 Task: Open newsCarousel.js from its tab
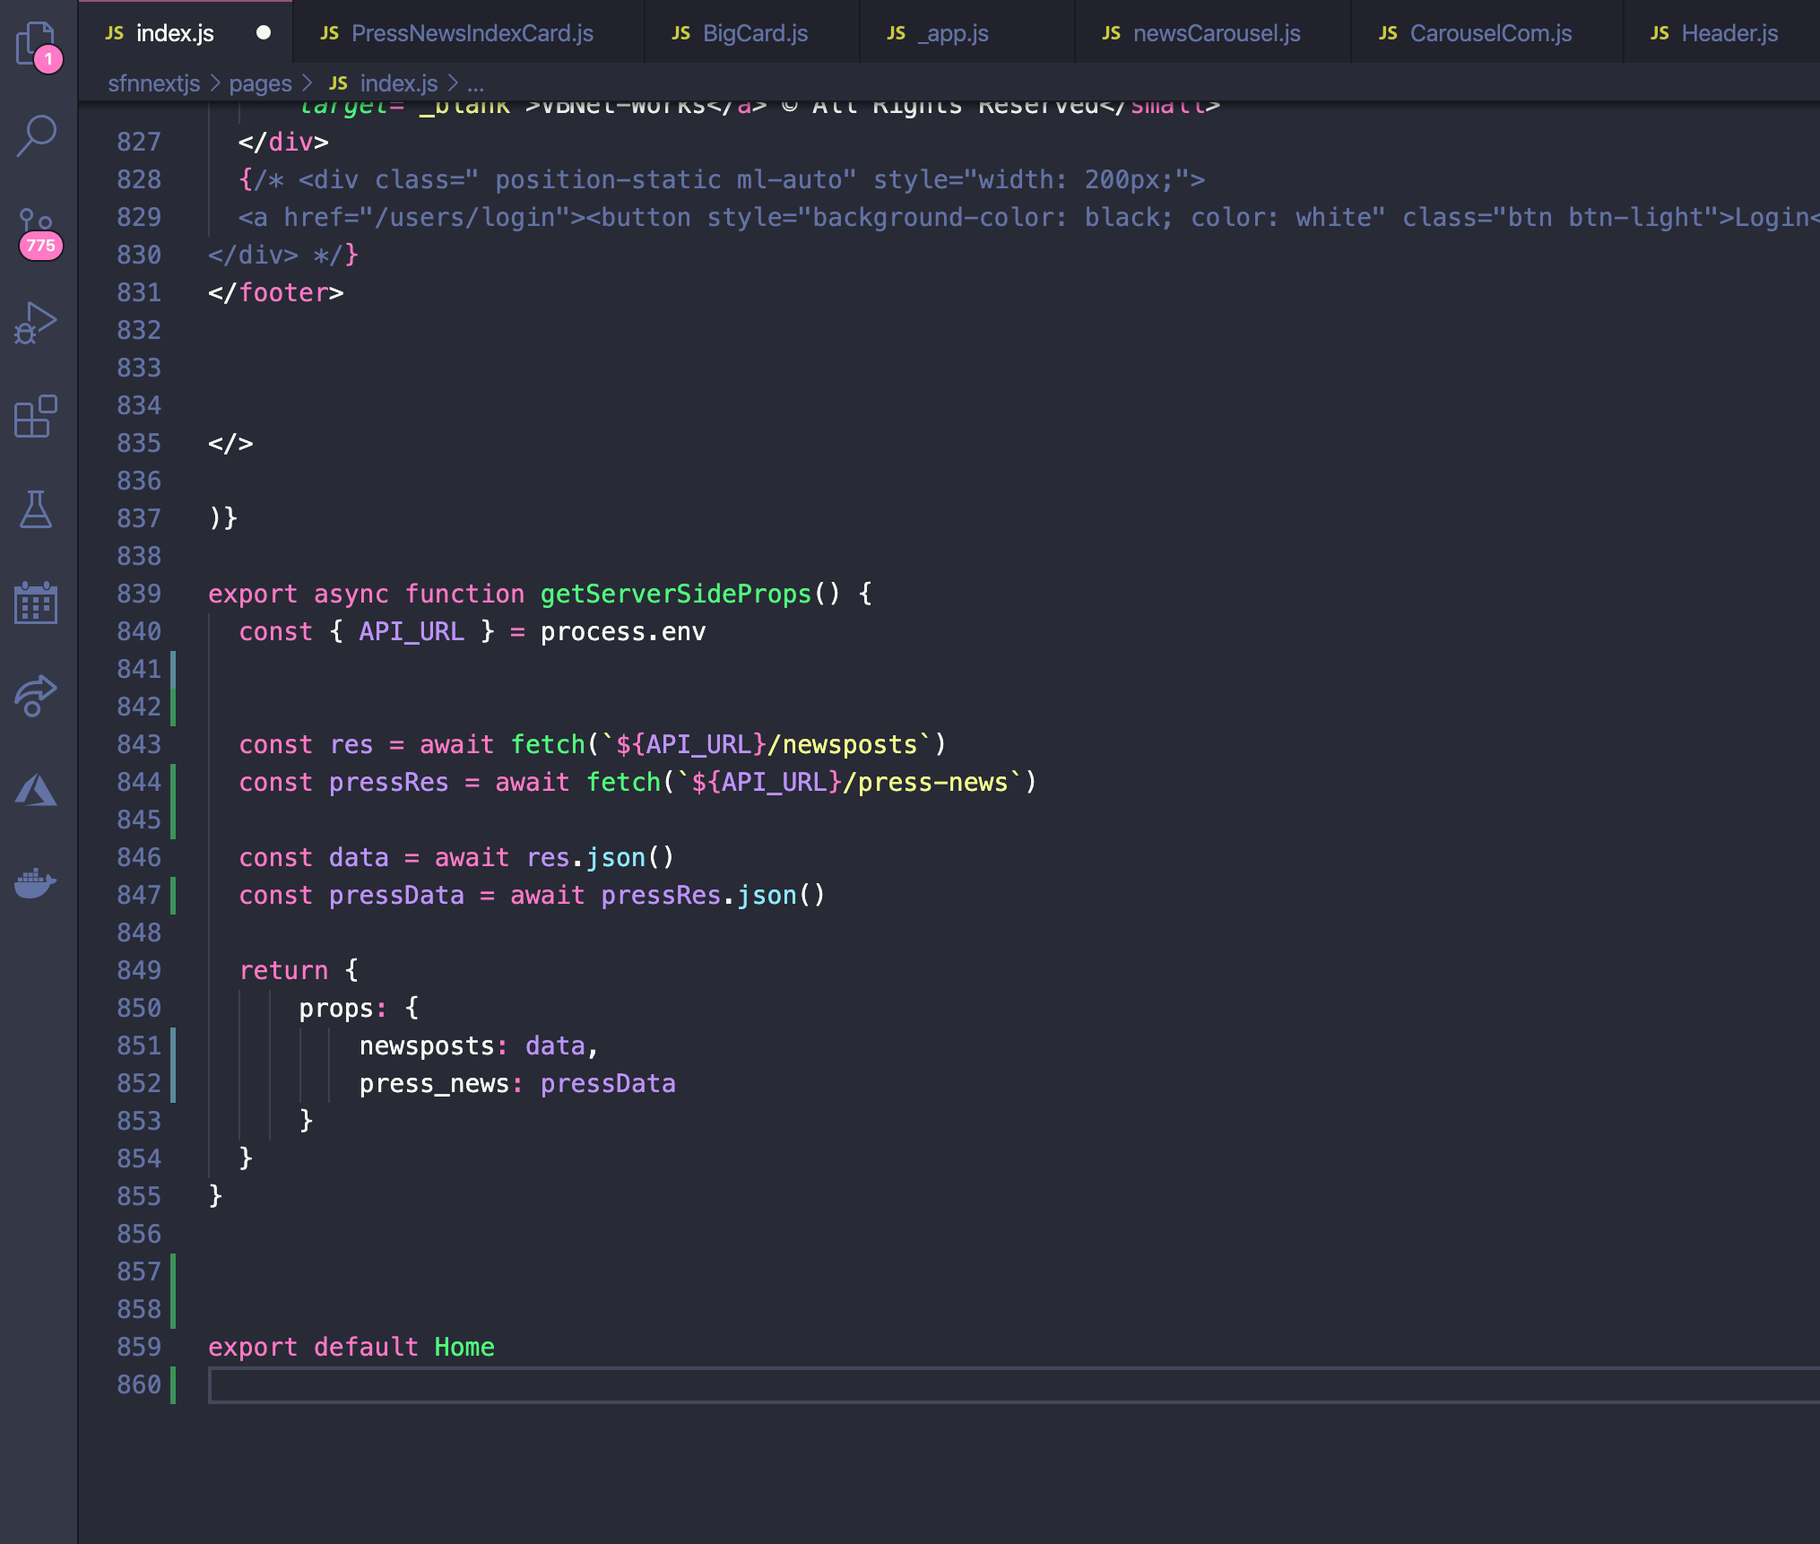[1218, 33]
